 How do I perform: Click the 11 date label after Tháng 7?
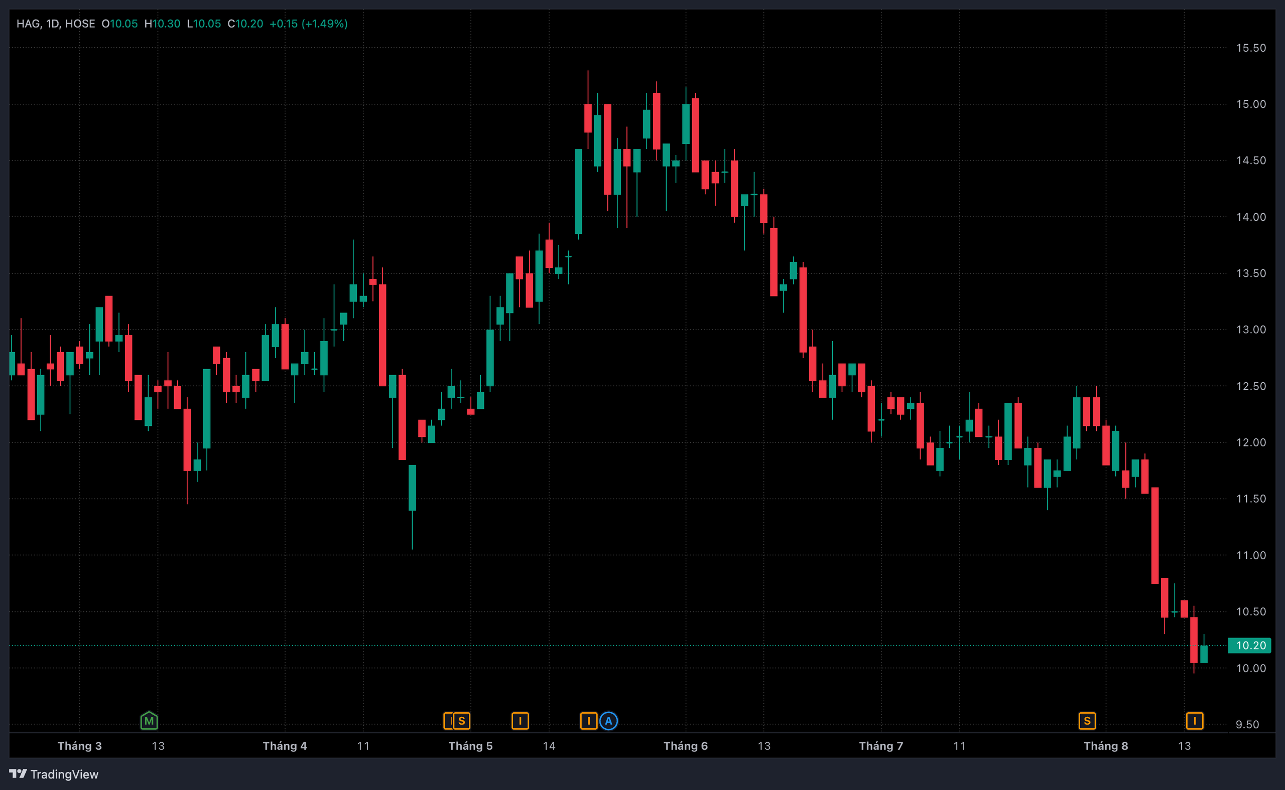(x=959, y=745)
